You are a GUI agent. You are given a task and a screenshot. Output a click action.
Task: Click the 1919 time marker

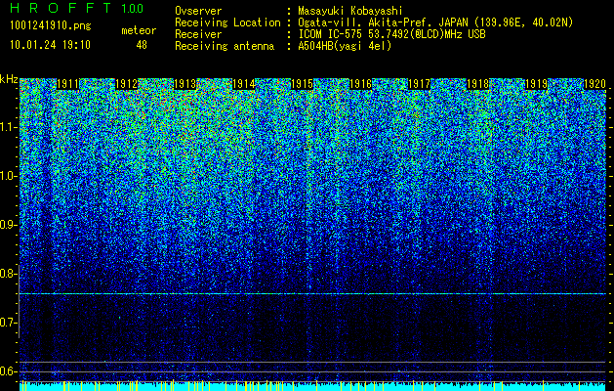coord(536,84)
